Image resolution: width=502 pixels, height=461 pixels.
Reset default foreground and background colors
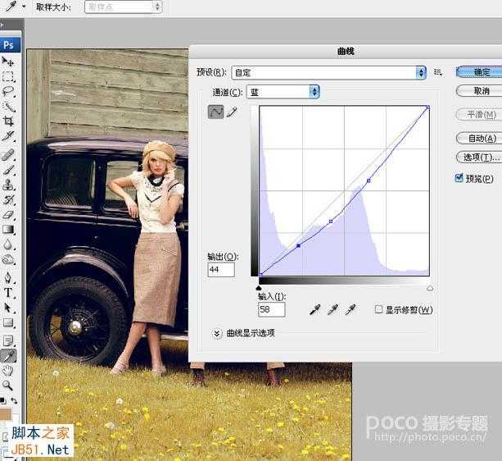click(x=2, y=401)
